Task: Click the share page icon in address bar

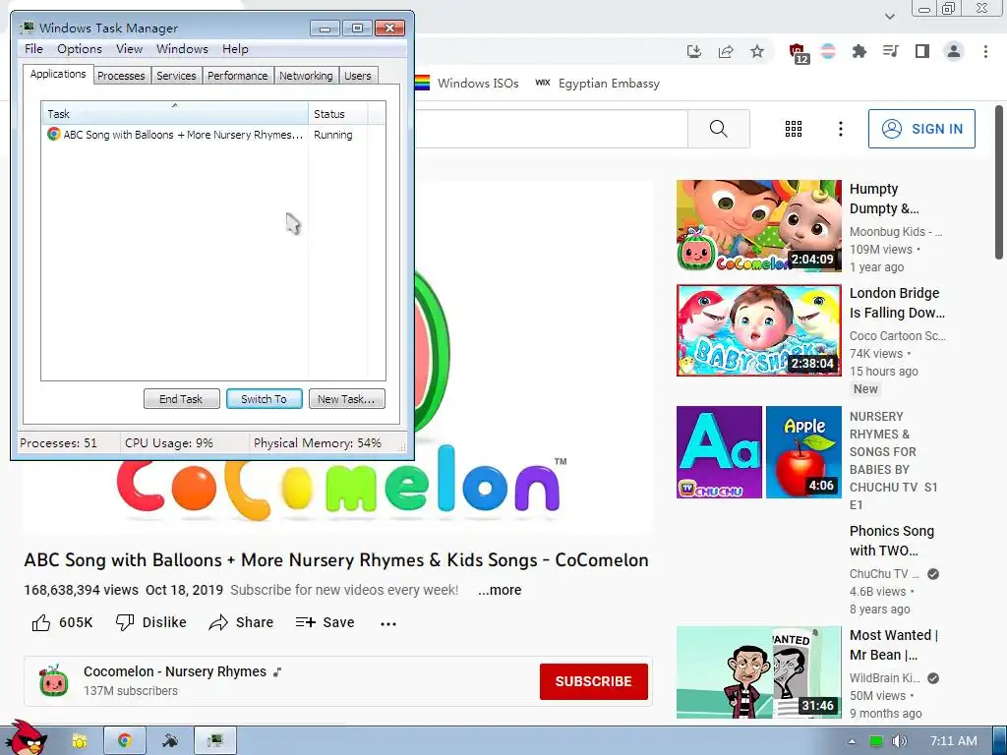Action: coord(726,51)
